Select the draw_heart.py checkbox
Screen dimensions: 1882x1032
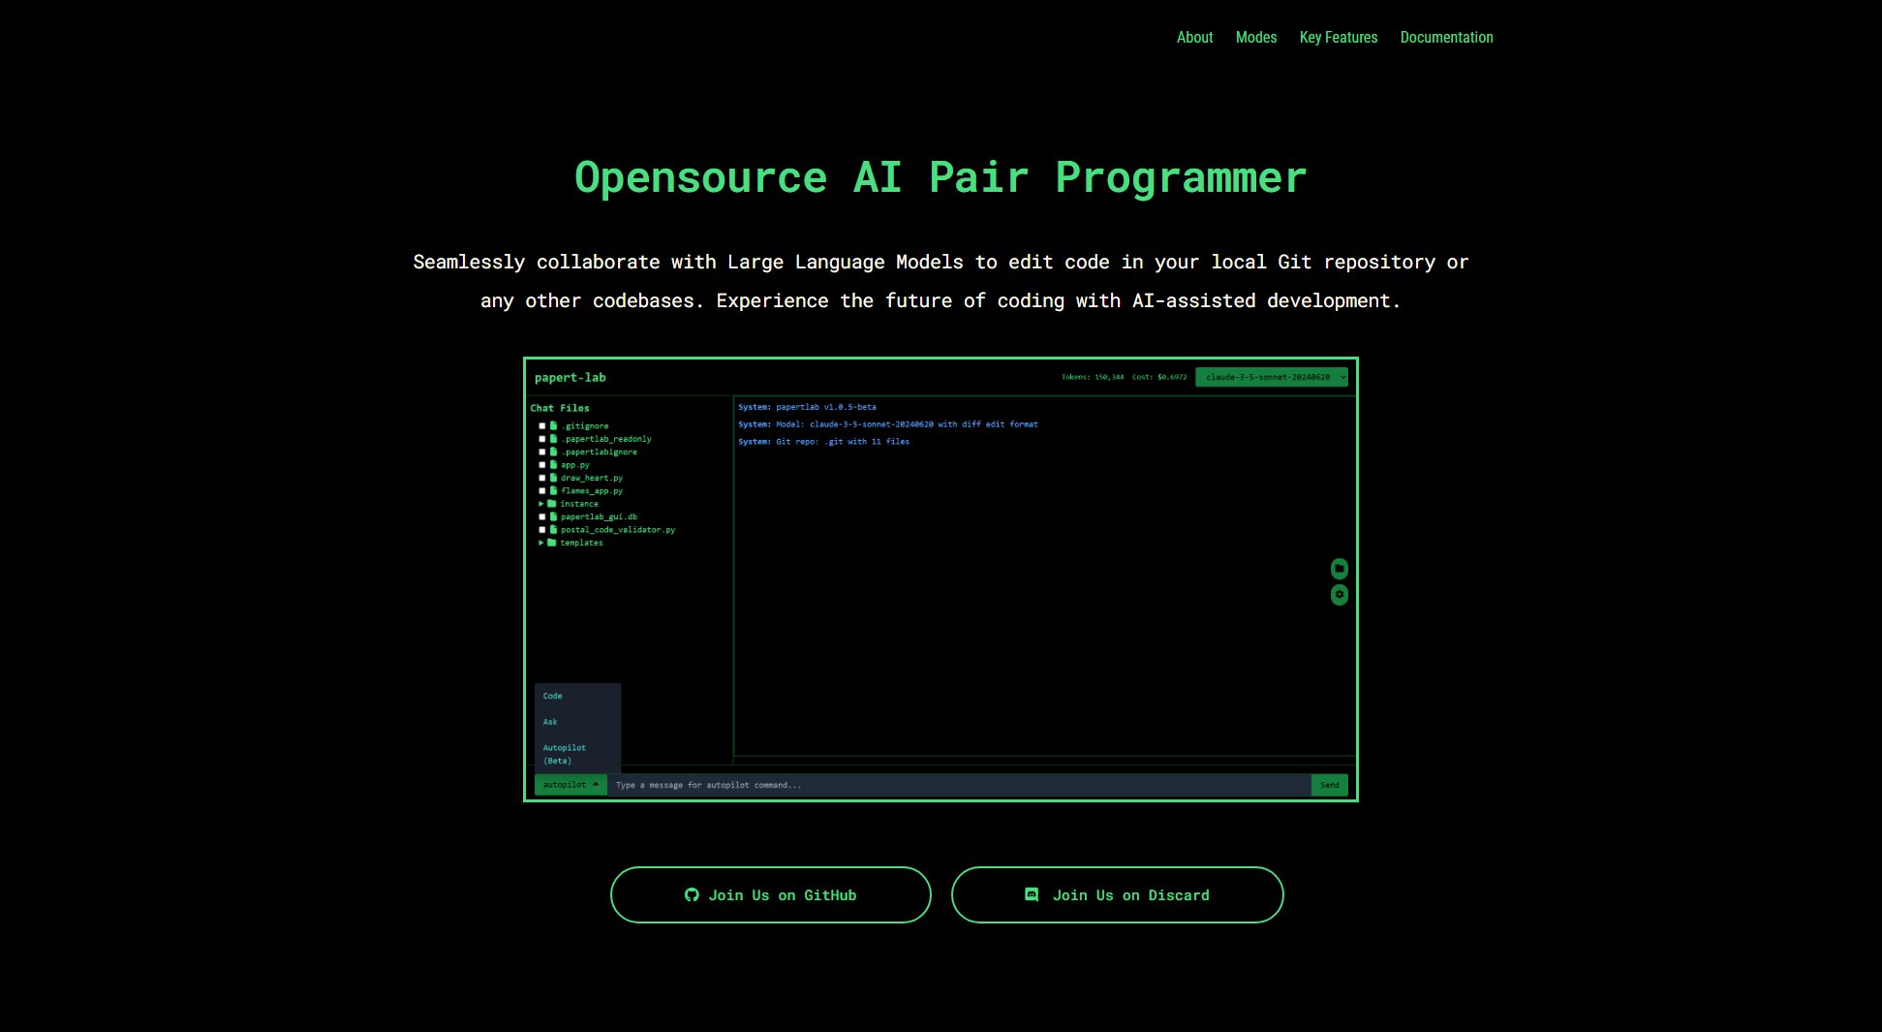coord(542,478)
